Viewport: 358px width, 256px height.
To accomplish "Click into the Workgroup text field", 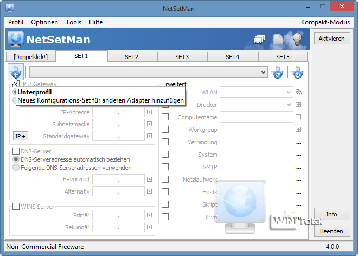I will coord(257,130).
